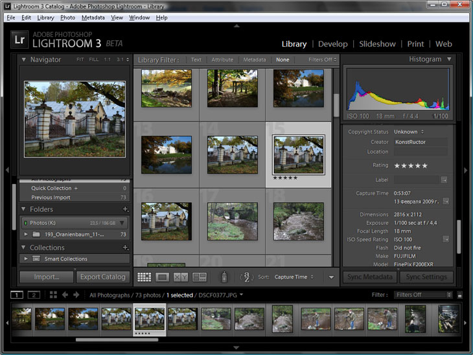473x355 pixels.
Task: Click the Sync Metadata button
Action: pyautogui.click(x=370, y=277)
